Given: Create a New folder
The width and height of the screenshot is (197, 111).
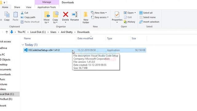Looking at the screenshot, I should point(86,18).
